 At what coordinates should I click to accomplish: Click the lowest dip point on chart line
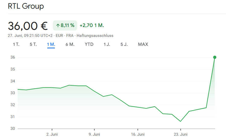pos(180,121)
